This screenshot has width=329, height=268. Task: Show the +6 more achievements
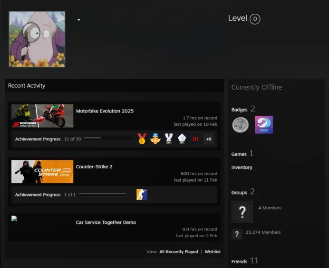point(209,139)
